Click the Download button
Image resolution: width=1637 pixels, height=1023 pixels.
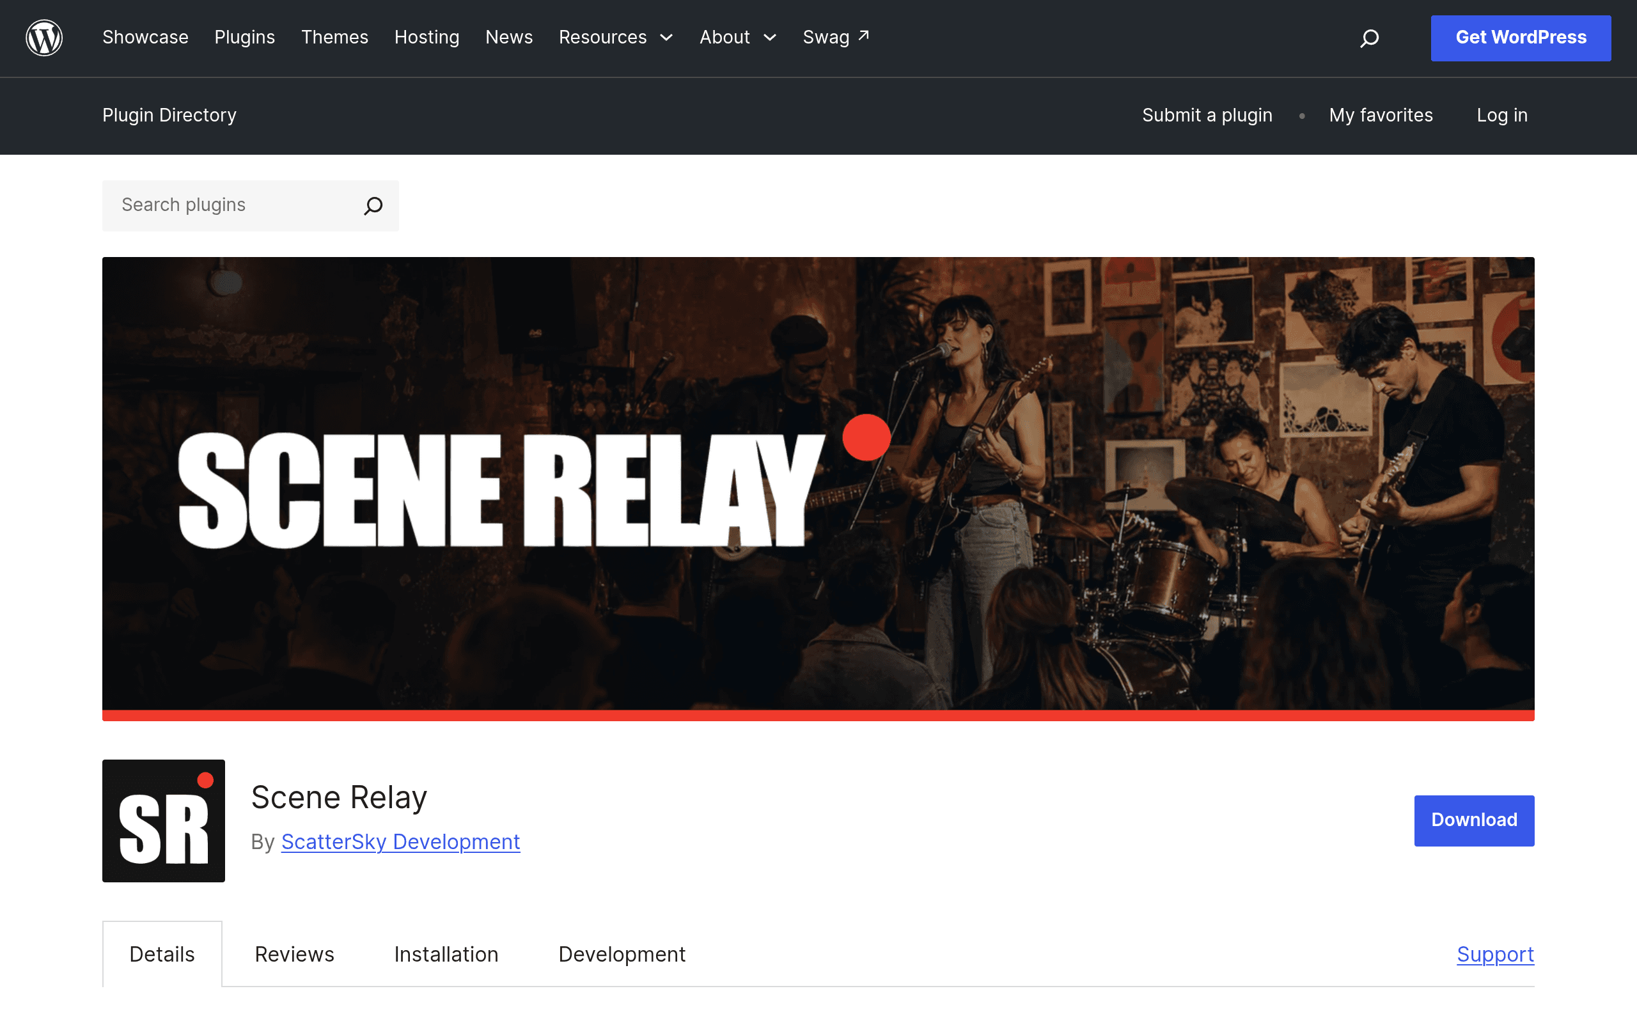pos(1474,820)
